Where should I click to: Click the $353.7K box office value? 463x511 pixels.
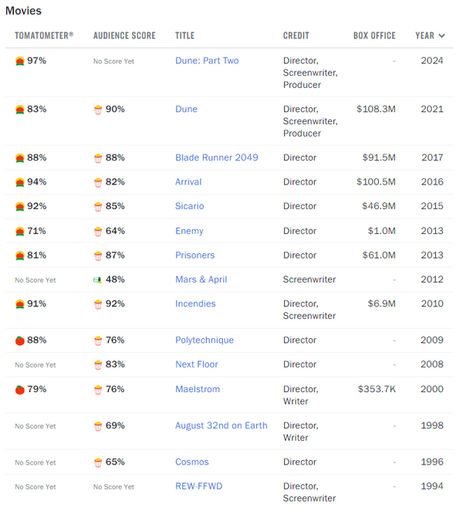tap(377, 389)
